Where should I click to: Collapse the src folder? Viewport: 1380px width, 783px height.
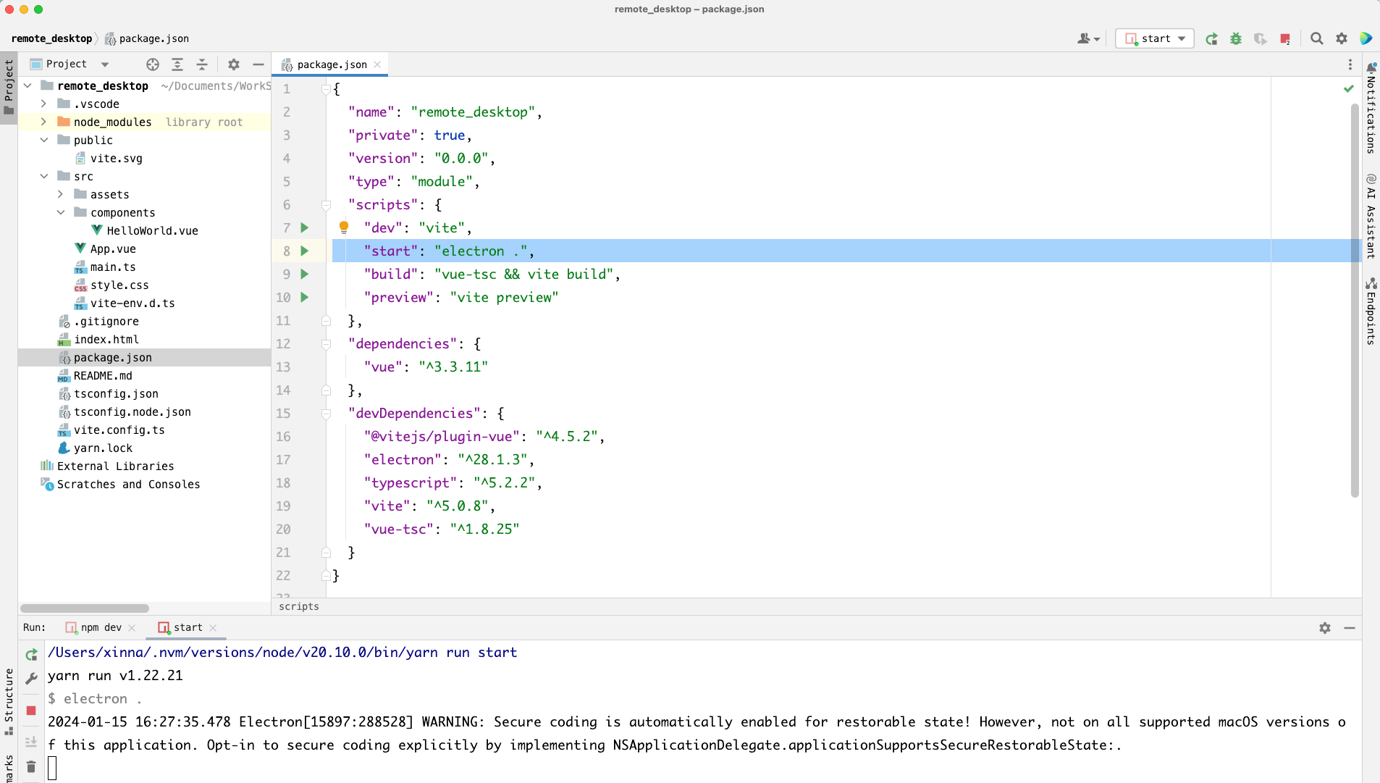point(44,176)
